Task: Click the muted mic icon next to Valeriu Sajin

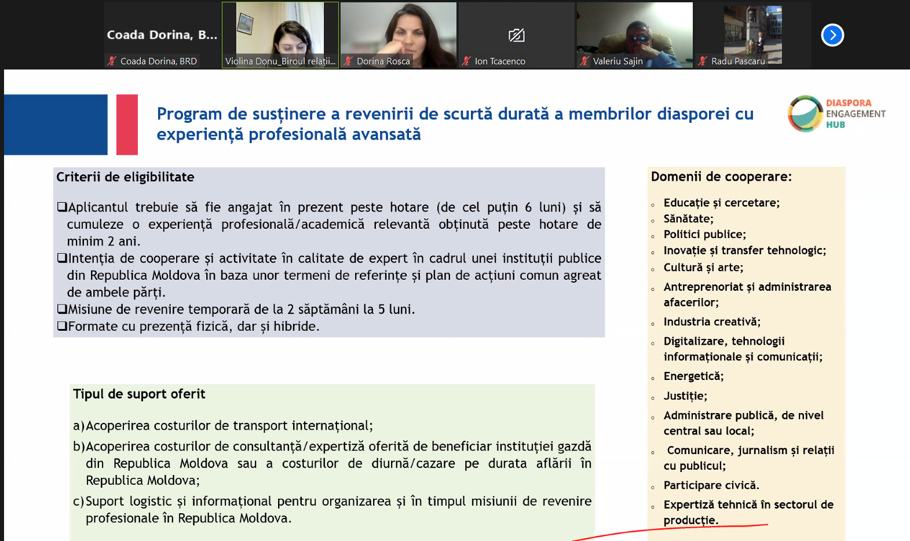Action: point(584,61)
